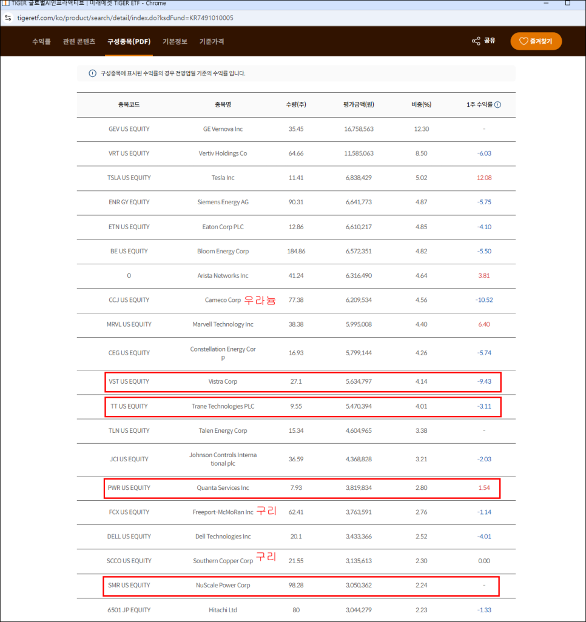The image size is (586, 622).
Task: Click the site info icon in address bar
Action: [8, 18]
